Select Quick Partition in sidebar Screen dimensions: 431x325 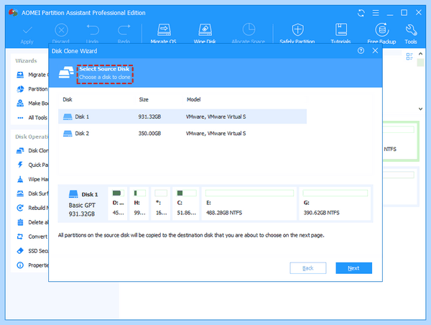[x=32, y=165]
